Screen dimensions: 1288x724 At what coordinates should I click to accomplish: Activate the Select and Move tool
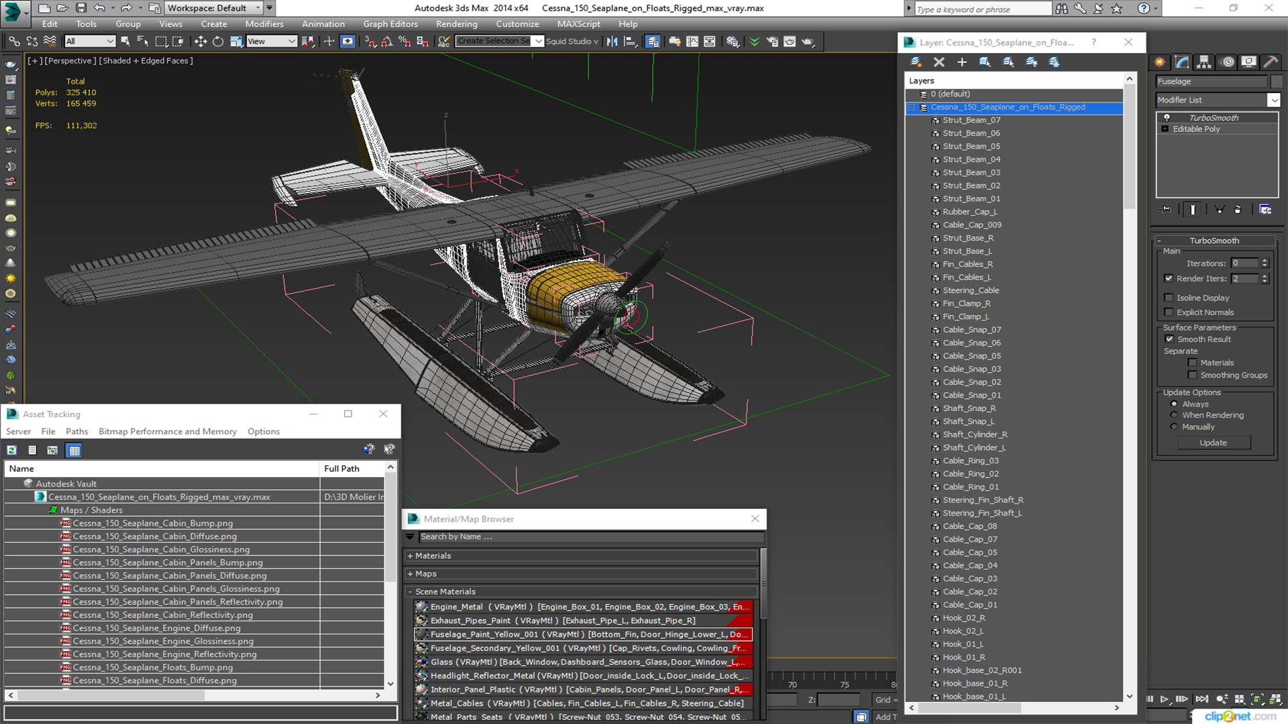[x=200, y=42]
